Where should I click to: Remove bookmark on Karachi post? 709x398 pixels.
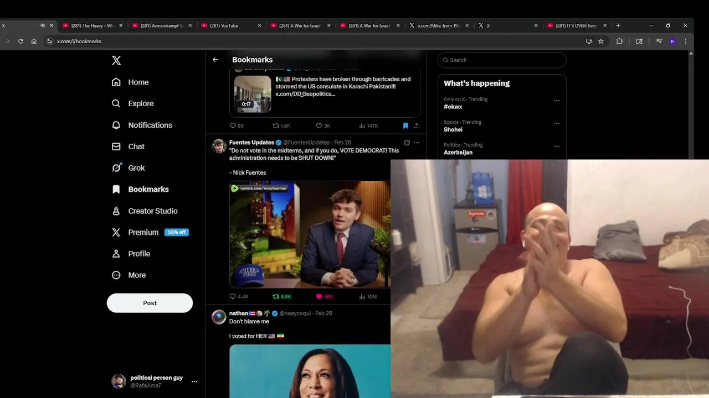coord(405,125)
